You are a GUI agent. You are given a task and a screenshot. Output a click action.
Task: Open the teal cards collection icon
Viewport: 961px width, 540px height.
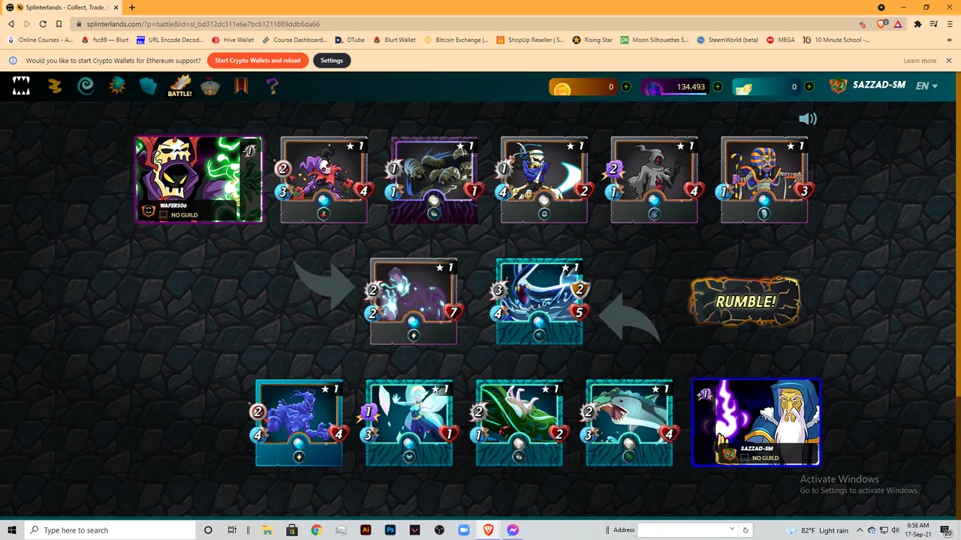click(x=148, y=86)
